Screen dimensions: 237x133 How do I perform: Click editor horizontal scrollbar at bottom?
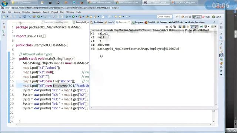click(x=113, y=125)
